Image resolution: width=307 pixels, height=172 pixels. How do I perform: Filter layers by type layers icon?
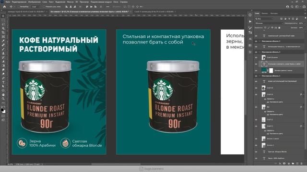pyautogui.click(x=289, y=19)
